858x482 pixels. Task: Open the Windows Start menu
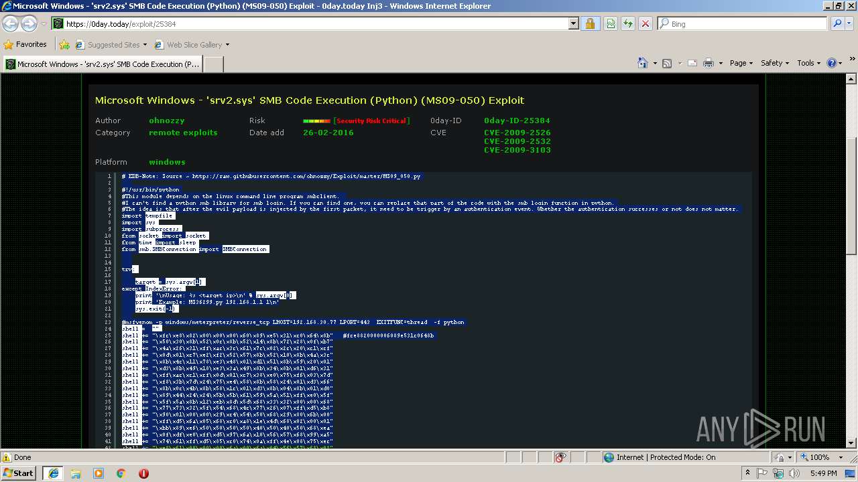click(x=19, y=473)
